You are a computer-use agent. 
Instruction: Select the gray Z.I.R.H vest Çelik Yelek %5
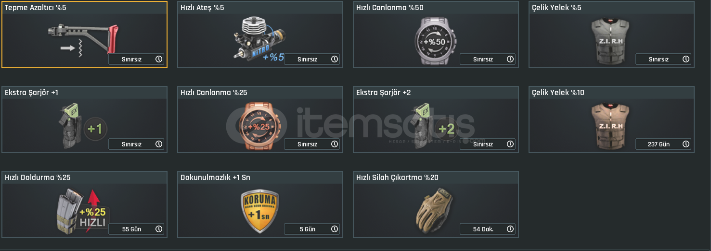[610, 41]
